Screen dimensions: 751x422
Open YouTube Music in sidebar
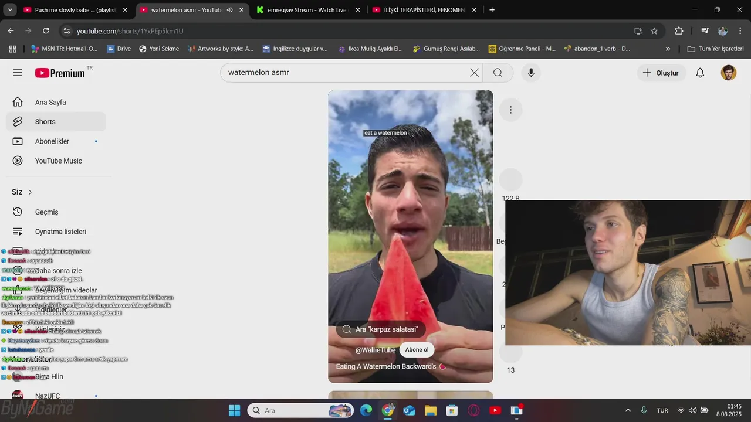(56, 161)
